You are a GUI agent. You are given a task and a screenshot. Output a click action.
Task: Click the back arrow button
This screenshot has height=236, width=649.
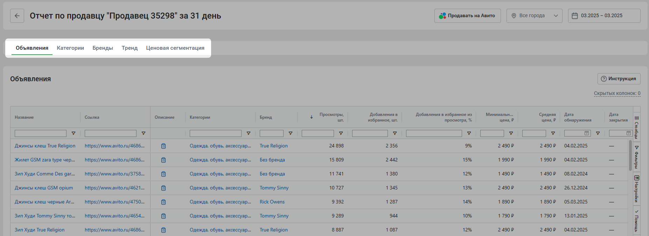click(17, 16)
